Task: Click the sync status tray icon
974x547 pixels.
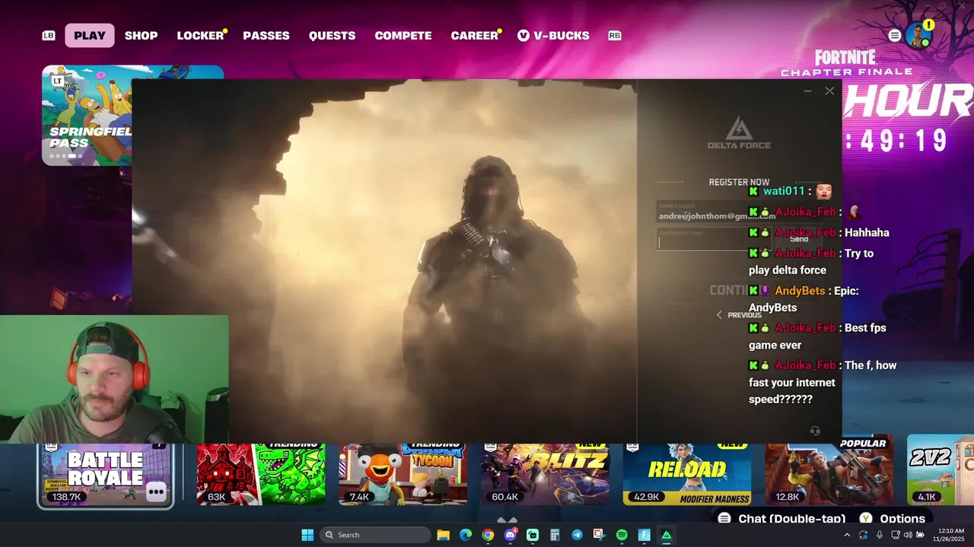Action: [x=863, y=535]
